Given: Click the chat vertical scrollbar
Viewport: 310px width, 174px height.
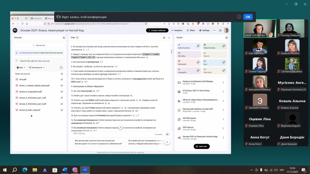Looking at the screenshot, I should pos(172,52).
